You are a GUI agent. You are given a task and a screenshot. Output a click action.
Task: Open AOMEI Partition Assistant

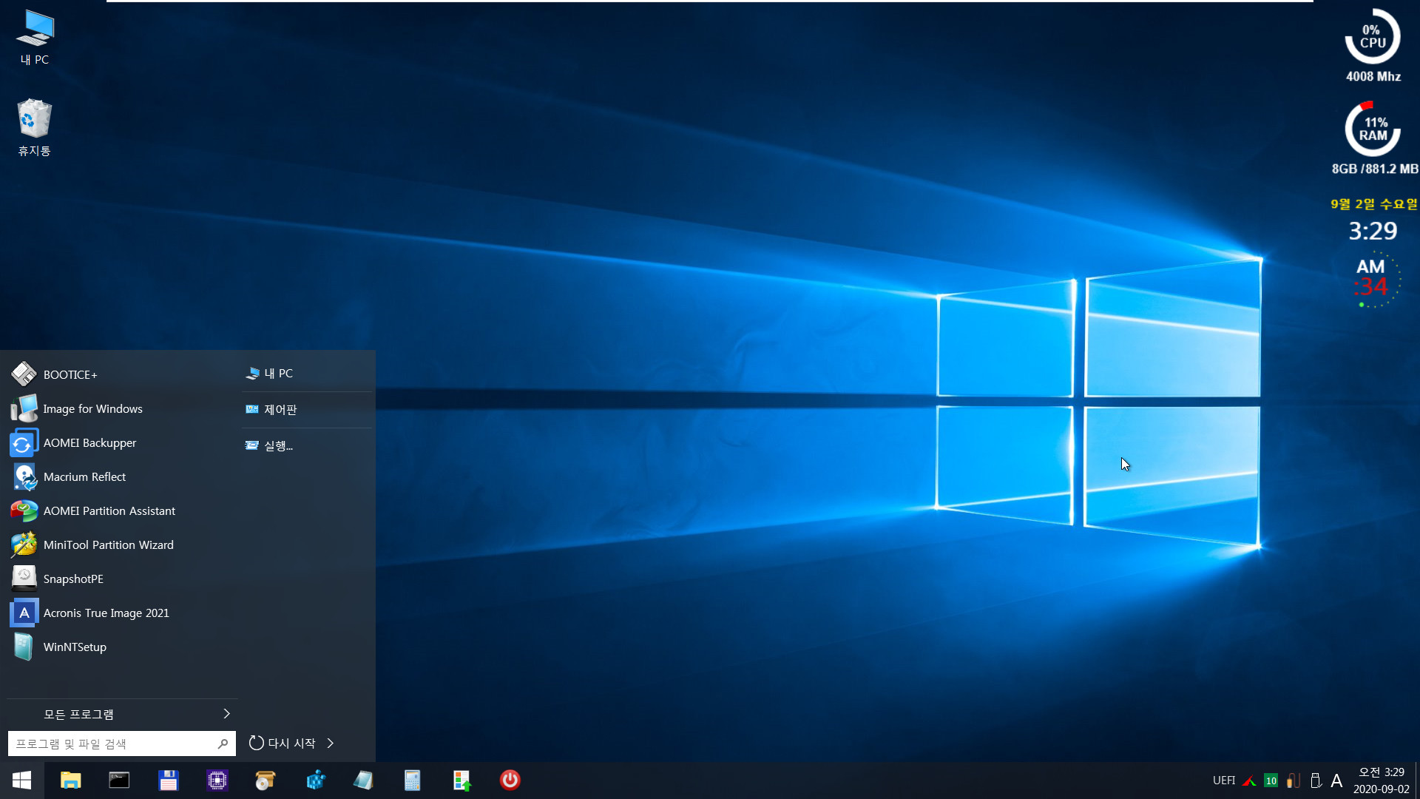108,509
